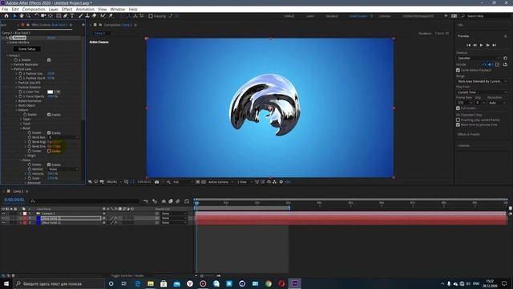Viewport: 513px width, 289px height.
Task: Open the Libraries panel
Action: 463,145
